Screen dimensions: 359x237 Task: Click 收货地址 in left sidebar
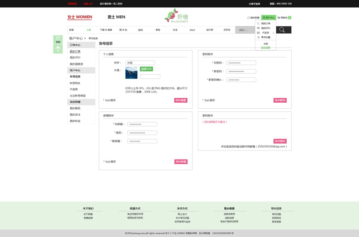[75, 83]
